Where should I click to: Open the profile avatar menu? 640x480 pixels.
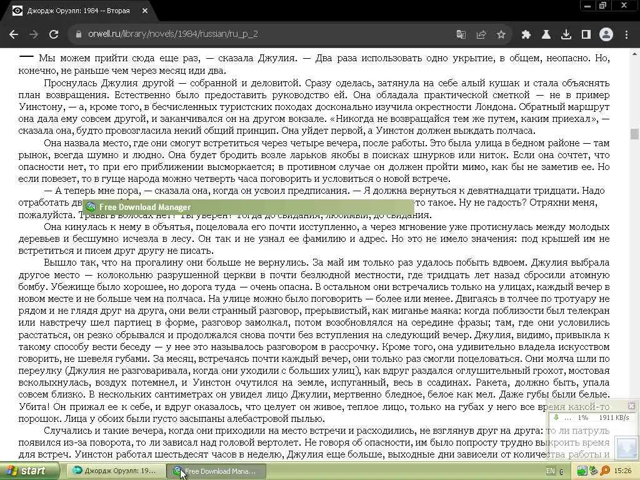(x=606, y=34)
